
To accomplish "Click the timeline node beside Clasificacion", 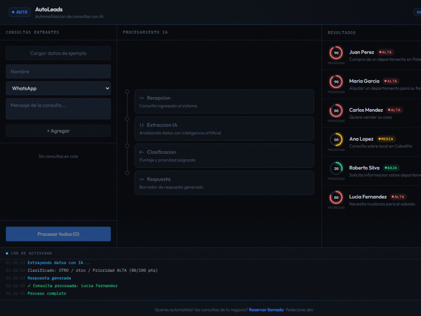I will pos(127,146).
